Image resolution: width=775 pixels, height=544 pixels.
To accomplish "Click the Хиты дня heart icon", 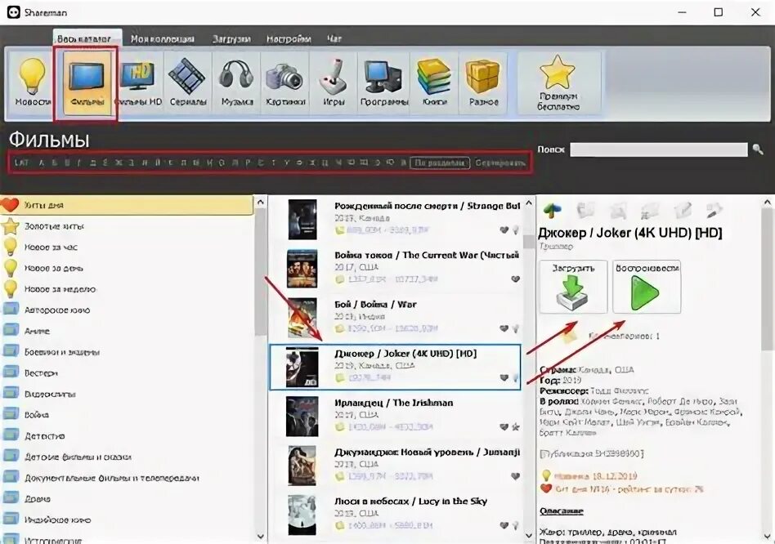I will tap(11, 205).
